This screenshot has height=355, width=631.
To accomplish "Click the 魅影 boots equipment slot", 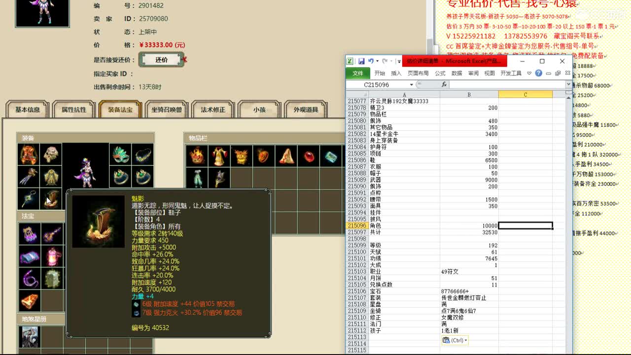I will [51, 199].
